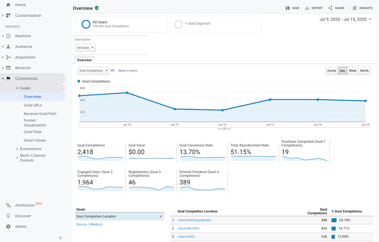This screenshot has height=242, width=379.
Task: Select the Week time granularity
Action: tap(353, 70)
